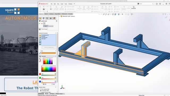Select the faces filter icon in Selected Geometry
The height and width of the screenshot is (96, 170).
coord(40,38)
